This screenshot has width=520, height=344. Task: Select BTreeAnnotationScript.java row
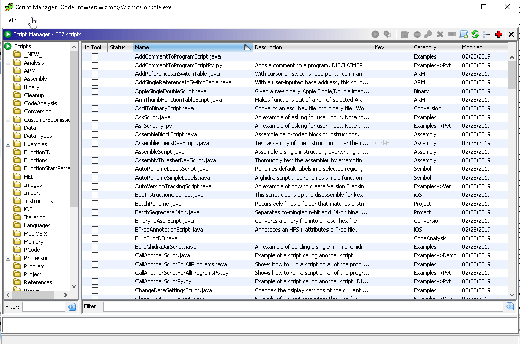click(x=295, y=230)
